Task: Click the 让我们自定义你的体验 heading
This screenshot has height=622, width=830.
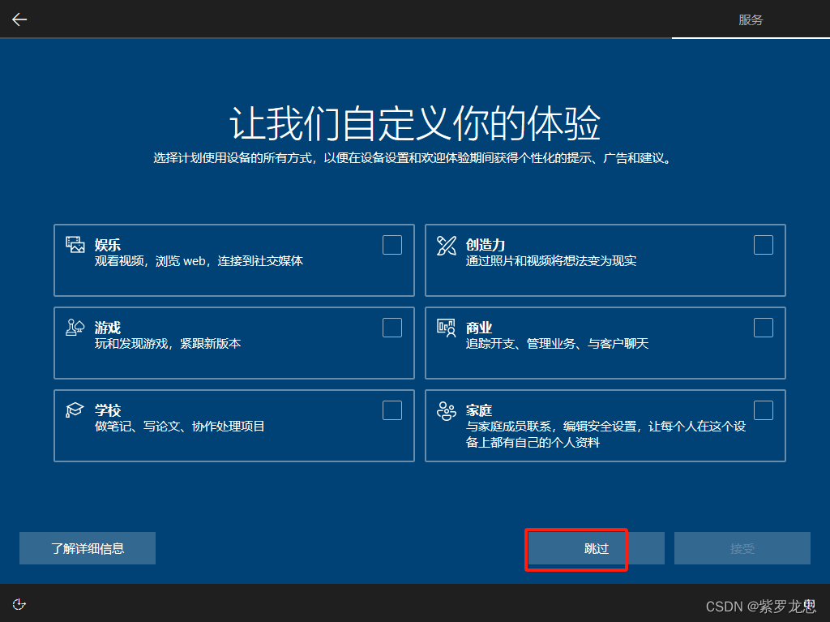Action: click(x=415, y=123)
